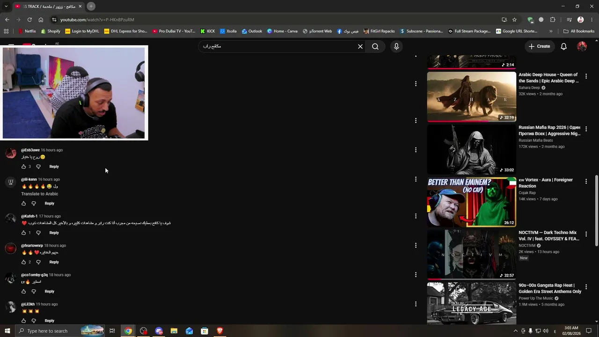Like the comment by @feartownrp
Viewport: 599px width, 337px height.
tap(23, 262)
